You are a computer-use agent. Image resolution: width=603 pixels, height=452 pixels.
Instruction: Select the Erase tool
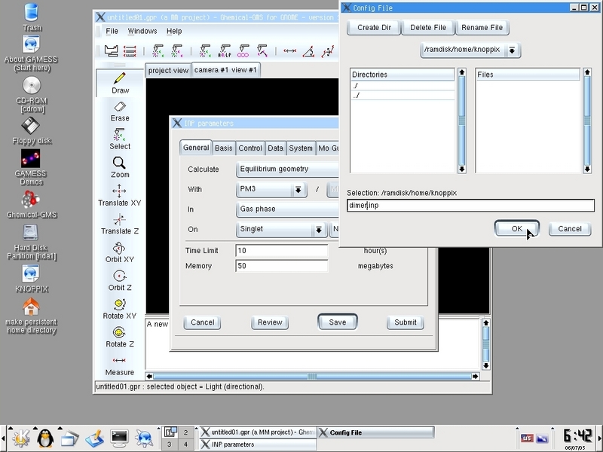120,111
